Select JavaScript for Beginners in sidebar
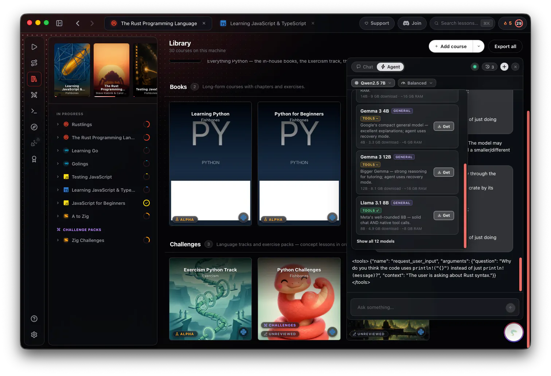This screenshot has width=551, height=376. pos(103,203)
